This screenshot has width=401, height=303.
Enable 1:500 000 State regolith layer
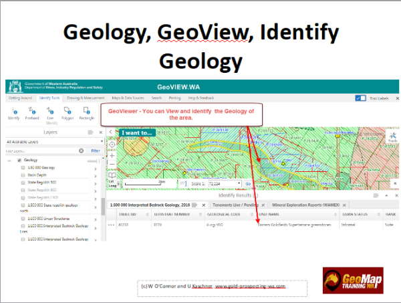23,205
